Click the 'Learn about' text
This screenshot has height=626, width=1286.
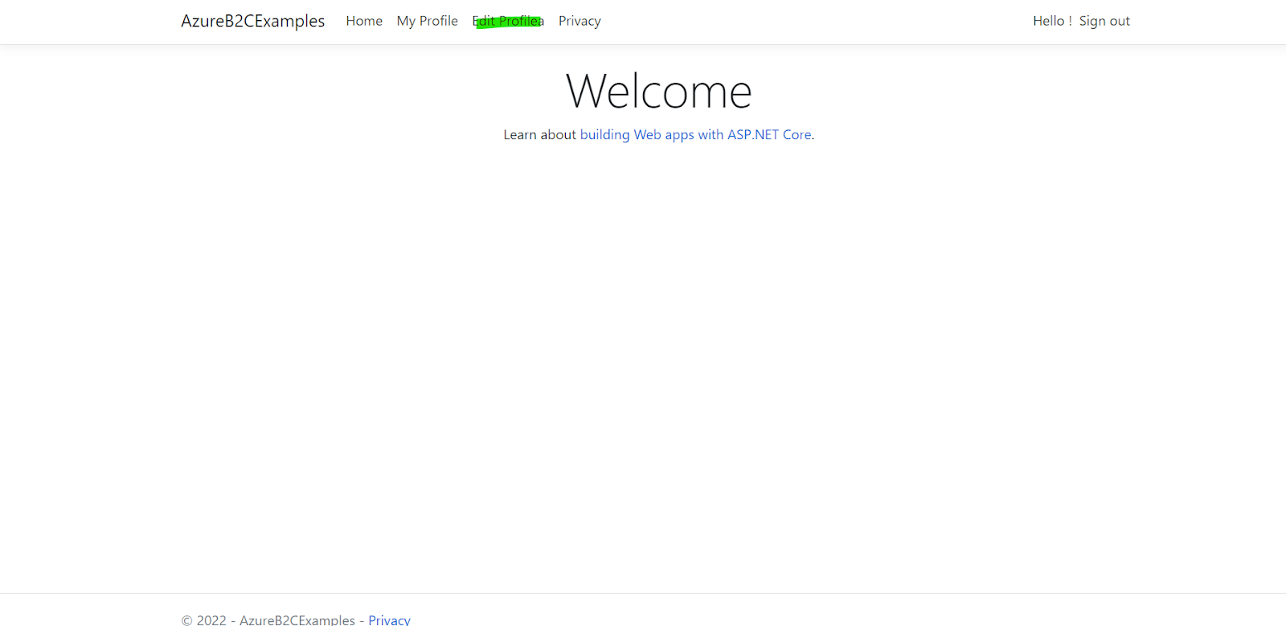540,134
